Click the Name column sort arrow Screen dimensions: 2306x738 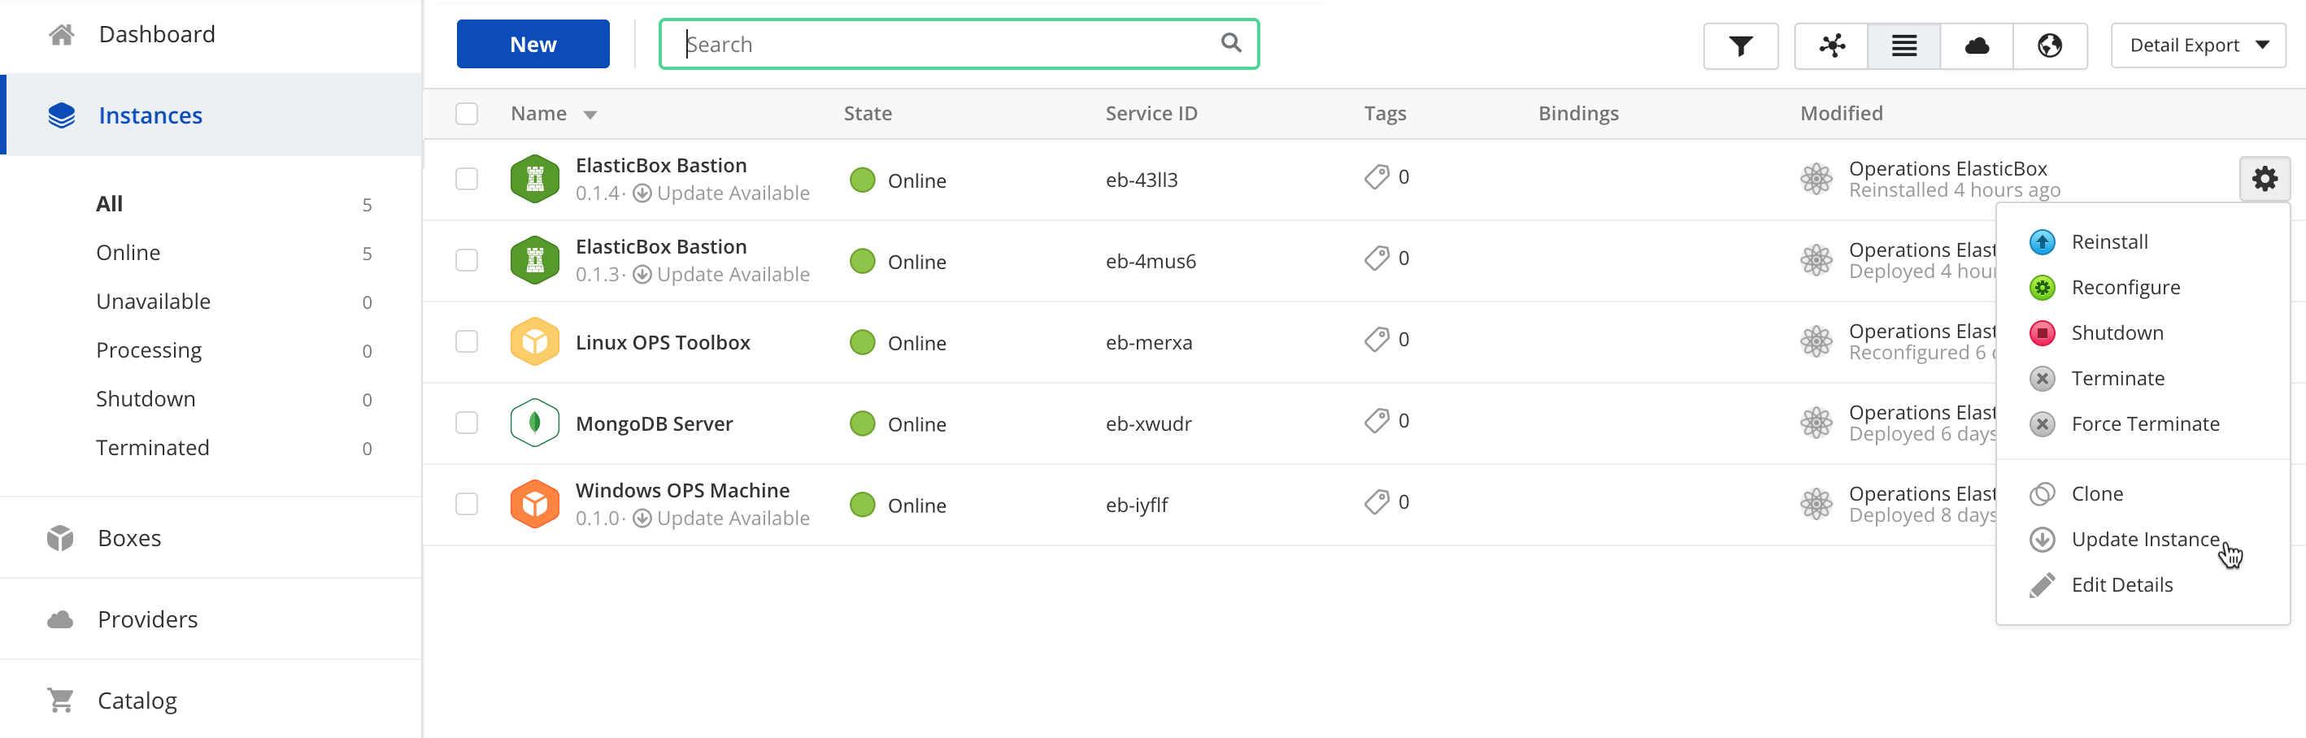click(x=590, y=115)
